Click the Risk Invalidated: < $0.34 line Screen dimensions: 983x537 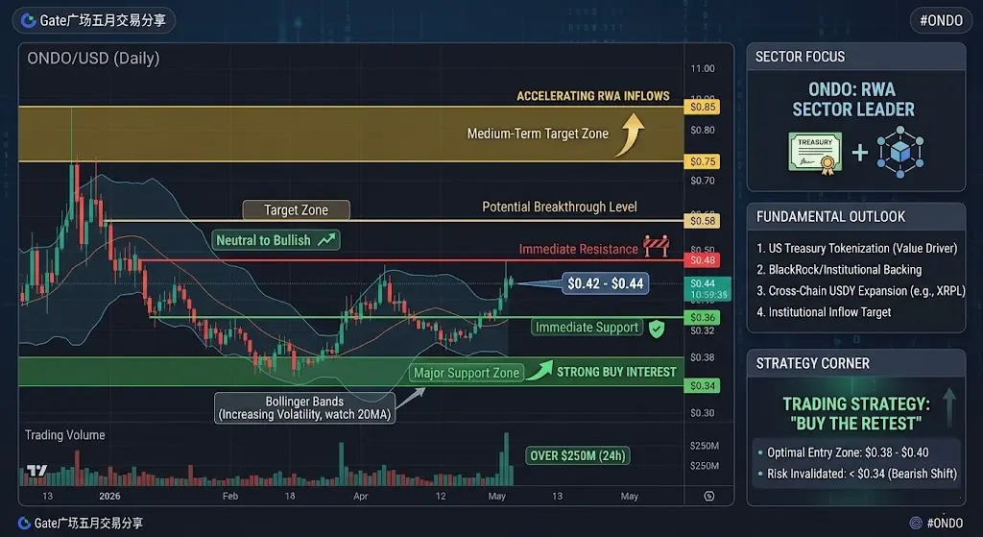click(x=857, y=475)
